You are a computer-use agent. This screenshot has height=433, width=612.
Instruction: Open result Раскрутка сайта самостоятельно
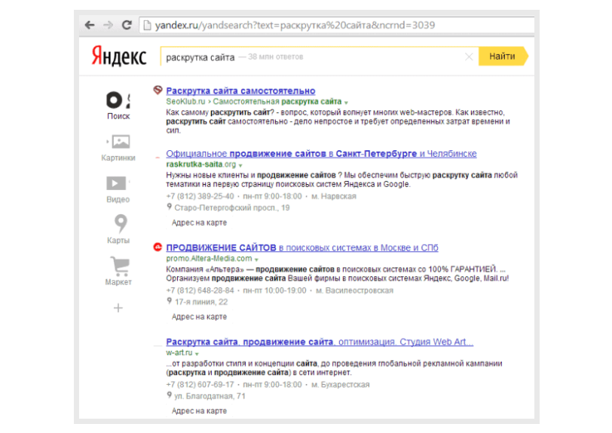click(240, 91)
